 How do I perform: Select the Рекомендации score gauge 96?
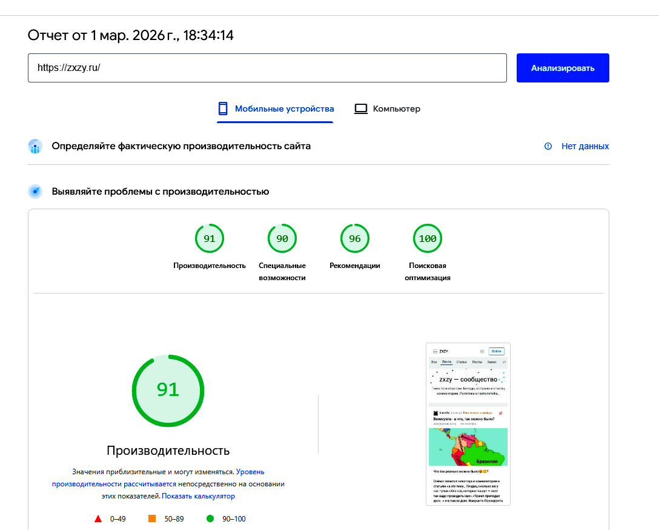[355, 239]
